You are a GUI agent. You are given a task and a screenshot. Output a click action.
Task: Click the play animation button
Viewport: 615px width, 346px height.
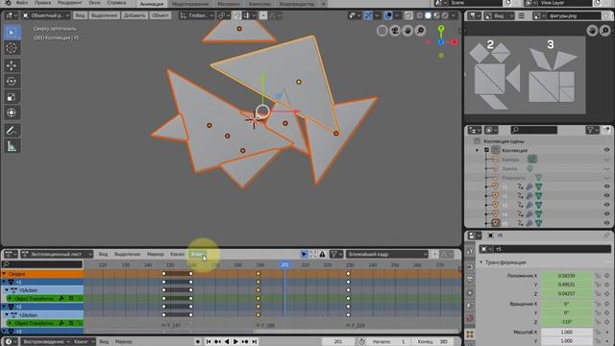(235, 341)
